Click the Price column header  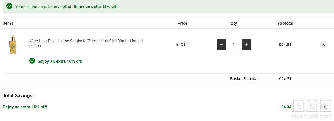click(x=182, y=23)
